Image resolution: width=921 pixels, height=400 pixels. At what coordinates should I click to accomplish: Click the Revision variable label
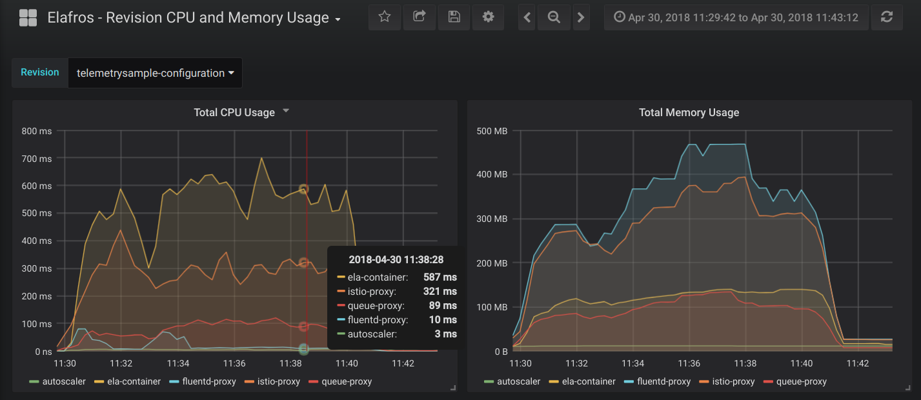(x=40, y=72)
